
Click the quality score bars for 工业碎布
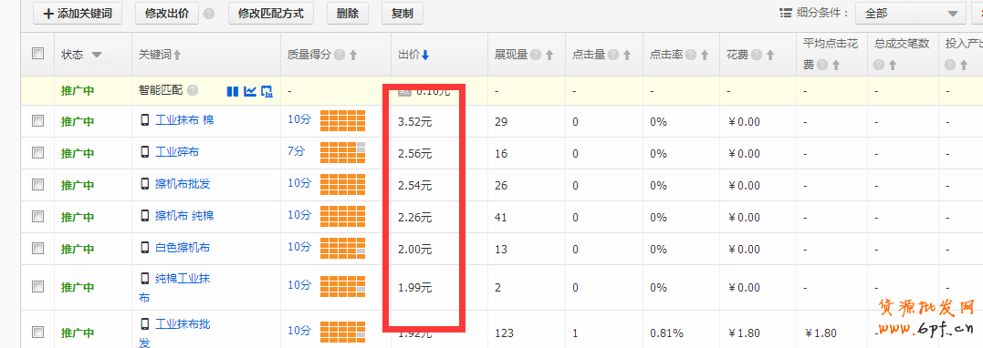click(342, 152)
